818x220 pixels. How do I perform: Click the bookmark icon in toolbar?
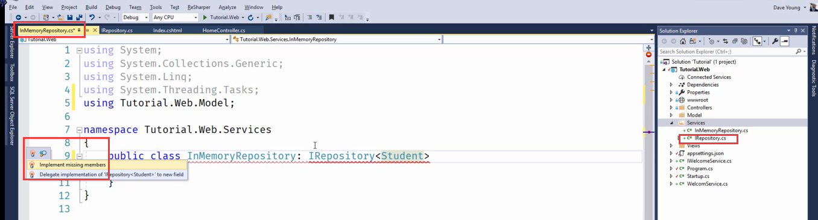pos(331,17)
